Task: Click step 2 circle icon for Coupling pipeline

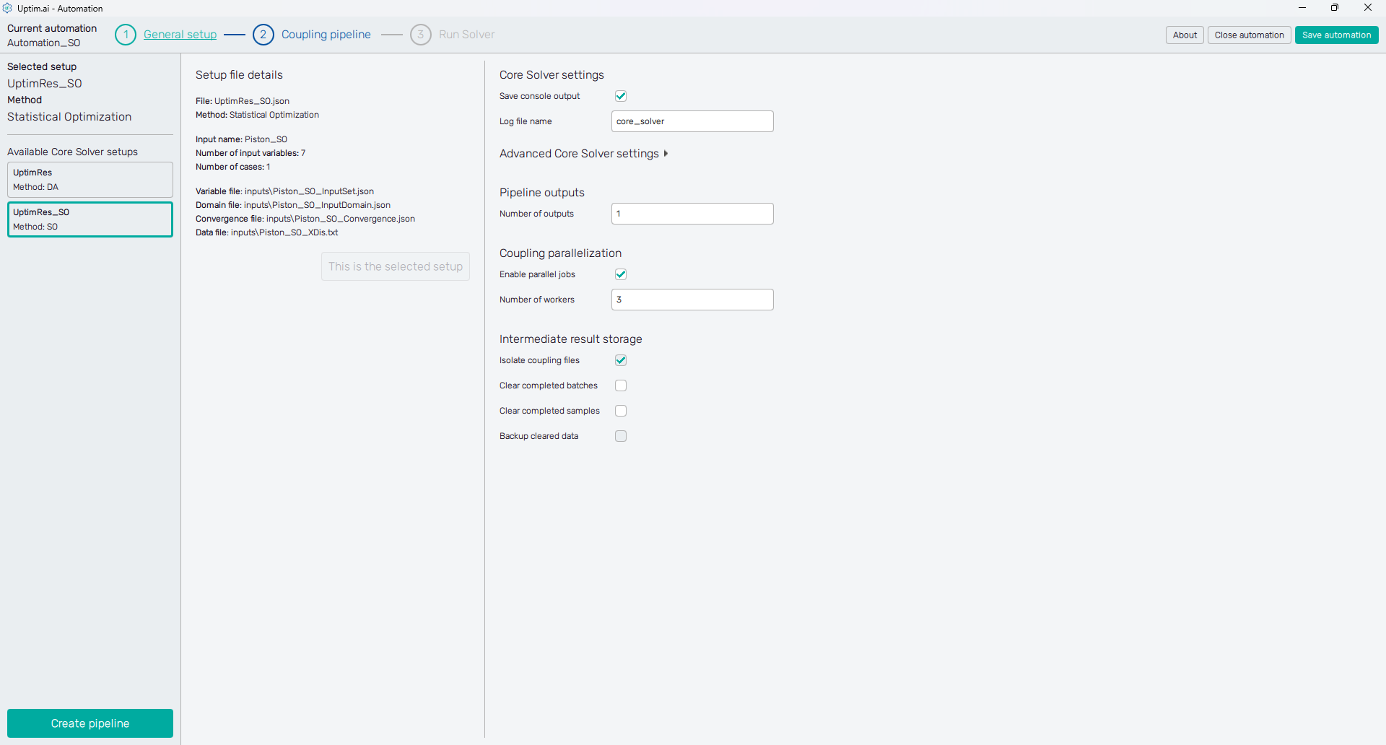Action: [x=263, y=35]
